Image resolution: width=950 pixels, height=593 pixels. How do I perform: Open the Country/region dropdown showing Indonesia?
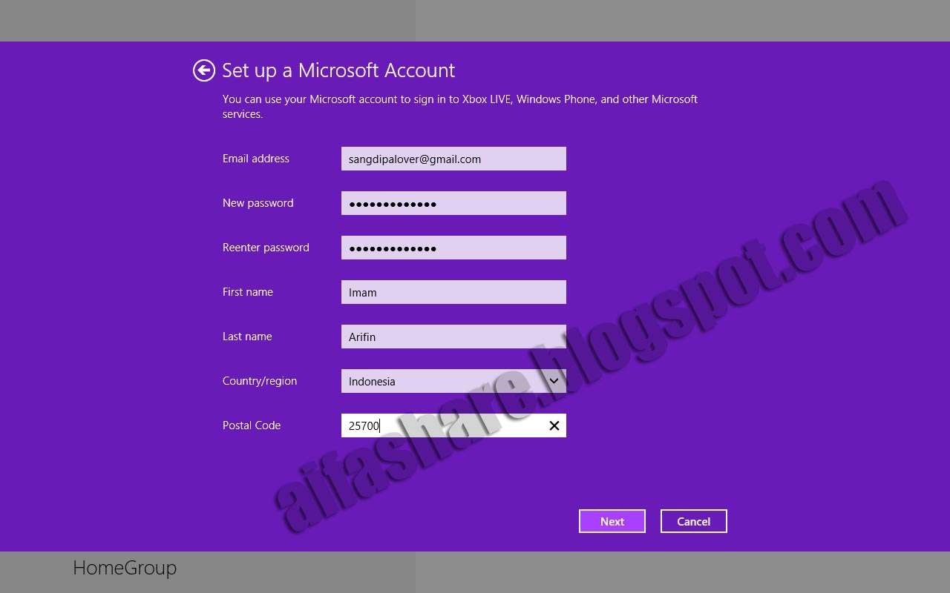click(x=453, y=381)
